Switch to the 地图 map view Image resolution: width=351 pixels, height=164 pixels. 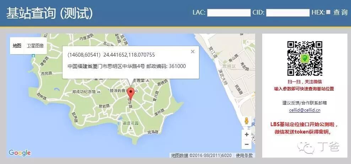17,46
